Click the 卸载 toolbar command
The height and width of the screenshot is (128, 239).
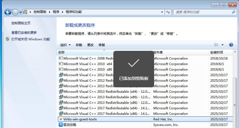pyautogui.click(x=79, y=45)
